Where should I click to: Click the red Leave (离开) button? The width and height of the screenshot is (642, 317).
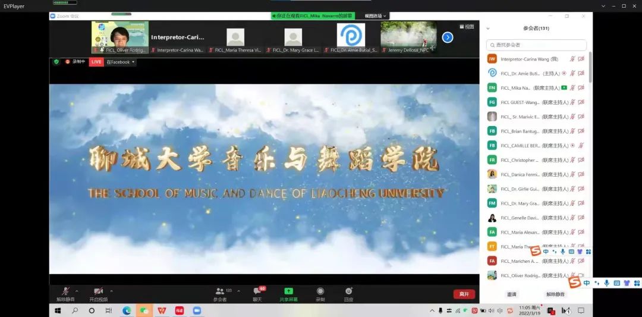tap(464, 294)
